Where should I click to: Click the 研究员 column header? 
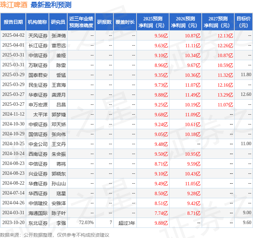(58, 22)
